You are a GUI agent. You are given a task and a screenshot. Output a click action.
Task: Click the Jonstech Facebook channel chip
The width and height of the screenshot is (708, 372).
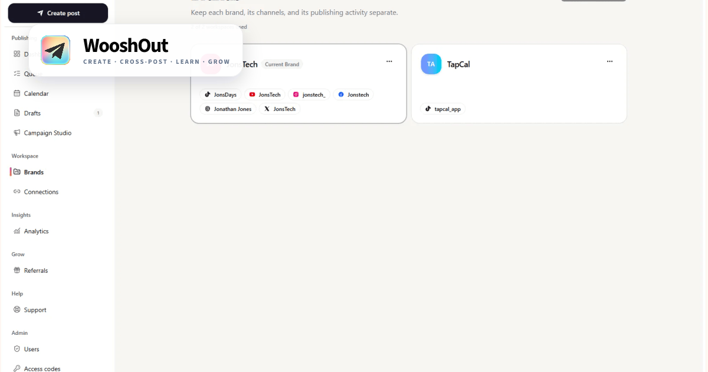353,94
